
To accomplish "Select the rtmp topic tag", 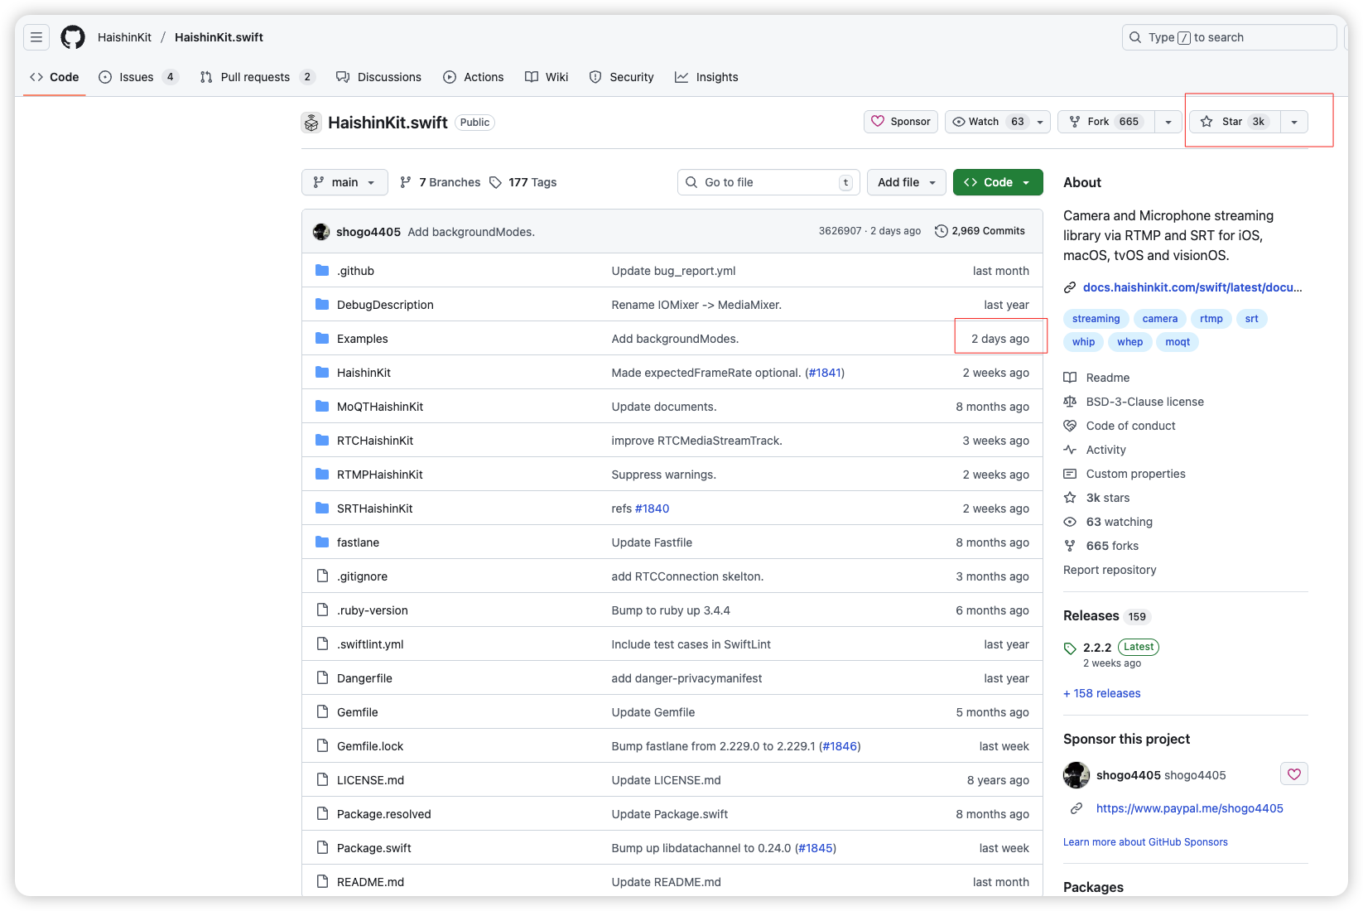I will pyautogui.click(x=1211, y=319).
